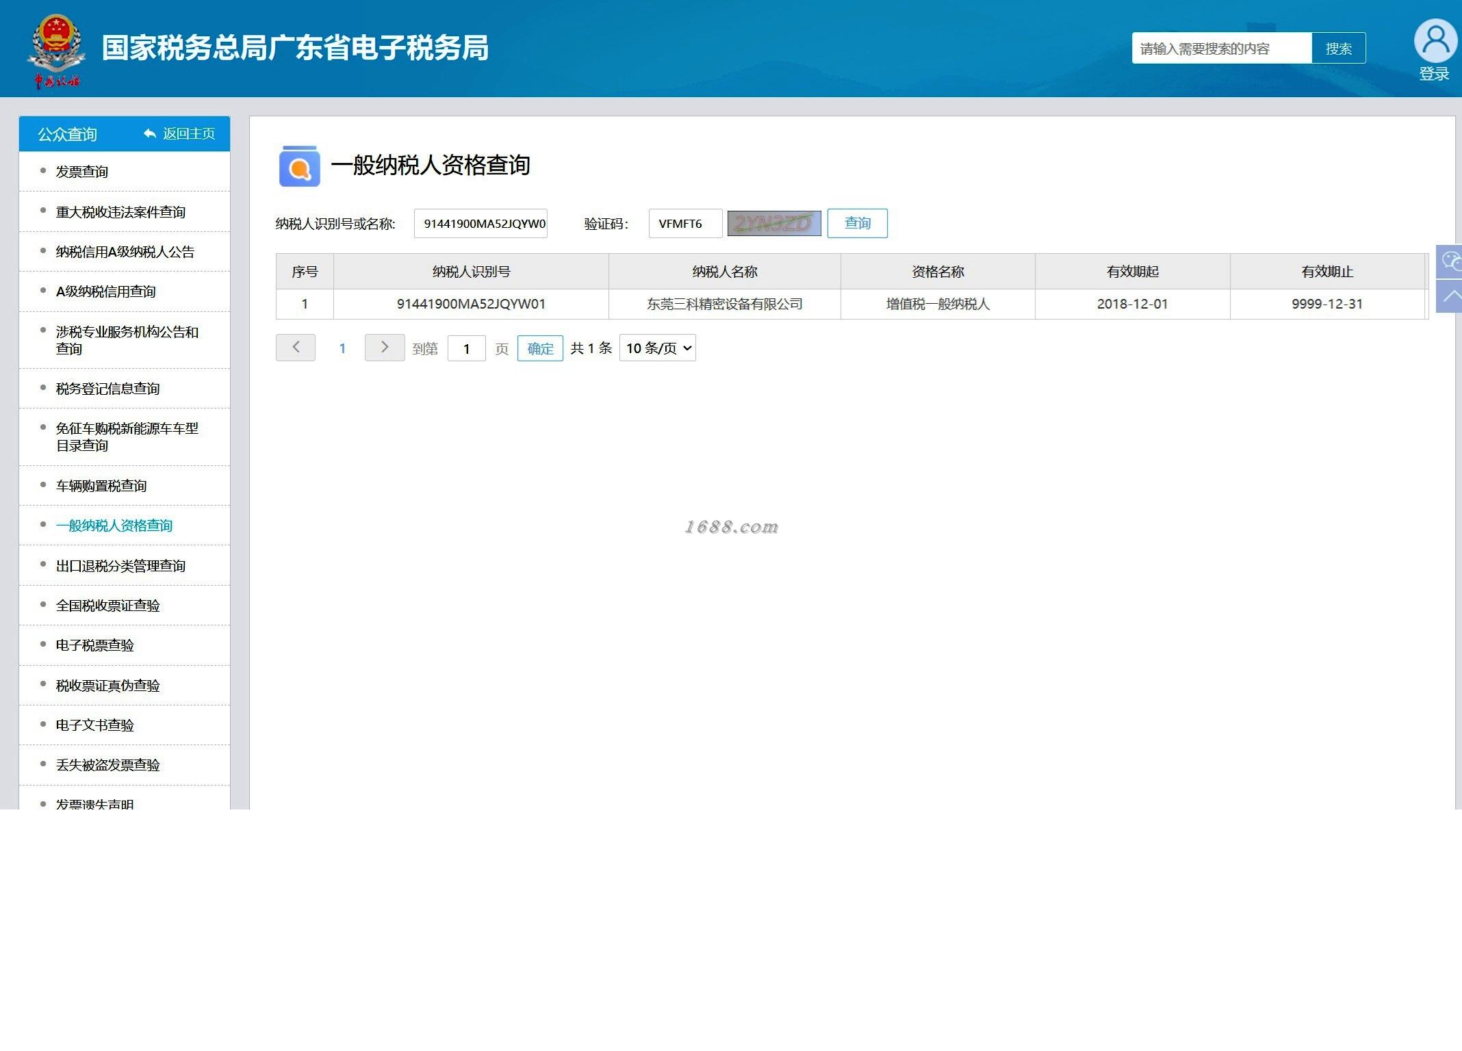Screen dimensions: 1462x1051
Task: Open 发票查询 in the sidebar
Action: pos(82,172)
